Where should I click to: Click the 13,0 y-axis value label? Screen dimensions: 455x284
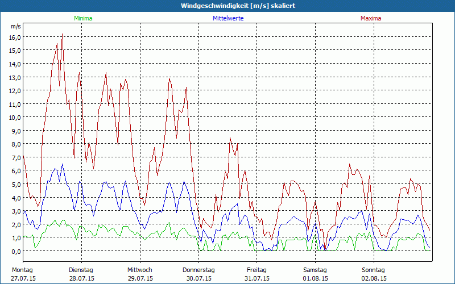coord(15,77)
